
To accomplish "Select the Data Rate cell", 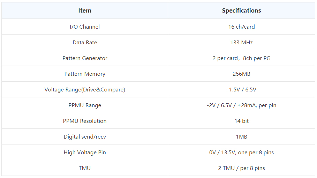I will (85, 43).
